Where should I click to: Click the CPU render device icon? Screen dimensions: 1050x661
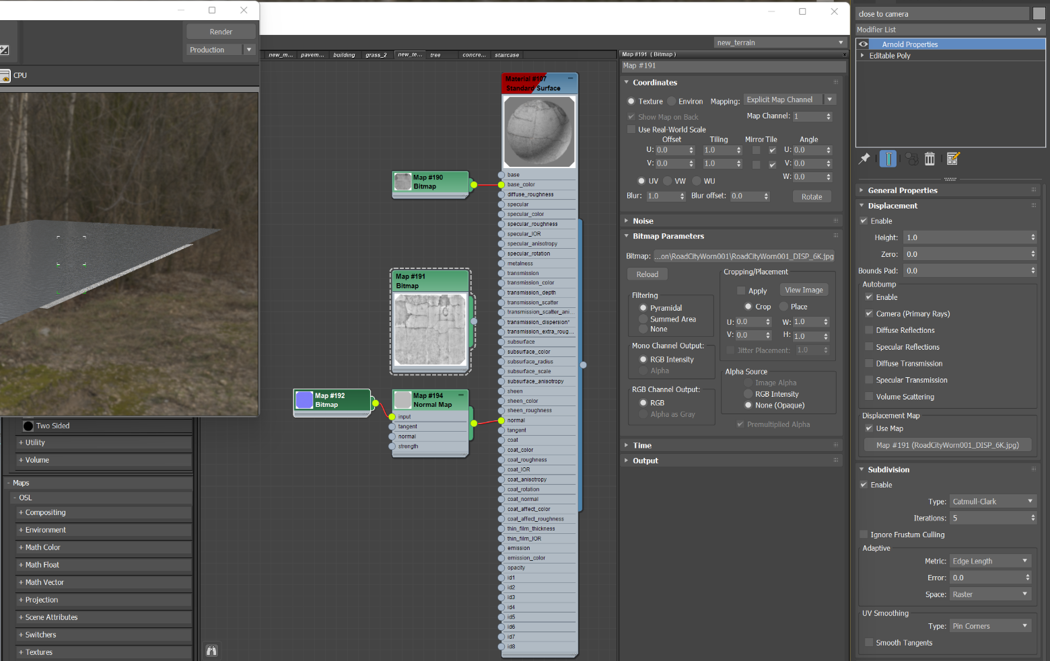click(5, 75)
